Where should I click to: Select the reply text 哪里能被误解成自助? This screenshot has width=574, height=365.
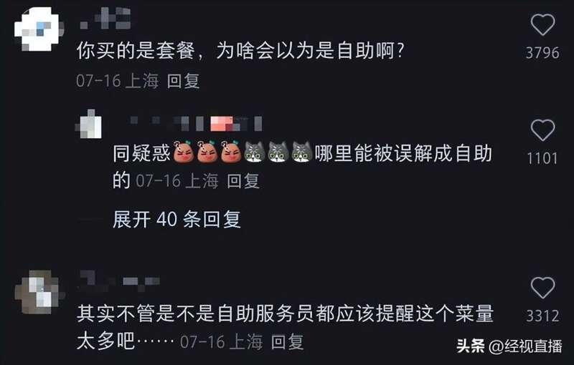(x=403, y=153)
